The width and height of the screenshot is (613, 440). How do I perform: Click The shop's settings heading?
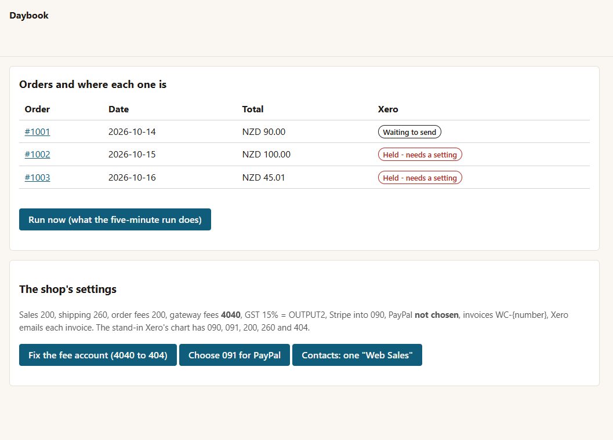pos(68,289)
